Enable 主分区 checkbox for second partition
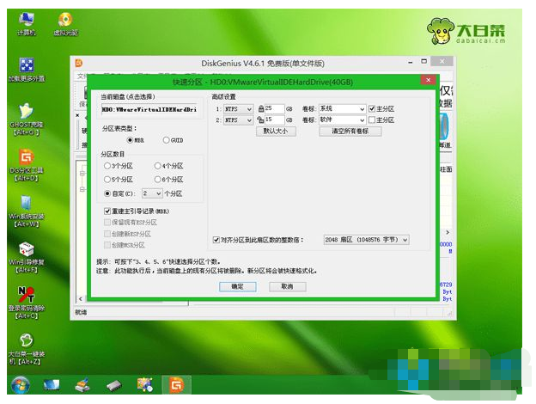 pyautogui.click(x=371, y=120)
